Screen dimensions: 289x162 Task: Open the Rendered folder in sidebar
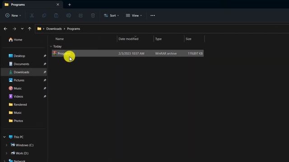(x=18, y=104)
